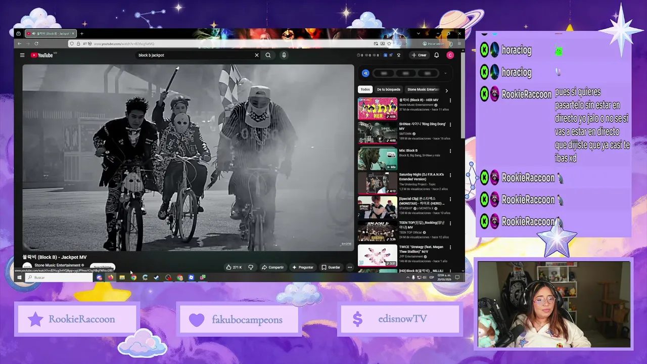The width and height of the screenshot is (647, 364).
Task: Open more actions menu beside Guardar
Action: click(x=350, y=267)
